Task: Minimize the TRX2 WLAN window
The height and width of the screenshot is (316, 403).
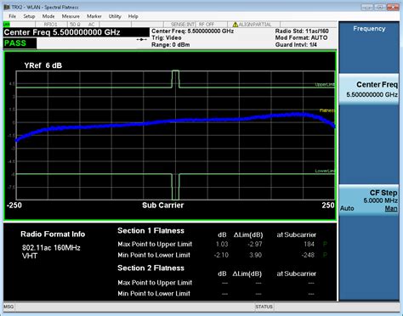Action: (x=367, y=8)
